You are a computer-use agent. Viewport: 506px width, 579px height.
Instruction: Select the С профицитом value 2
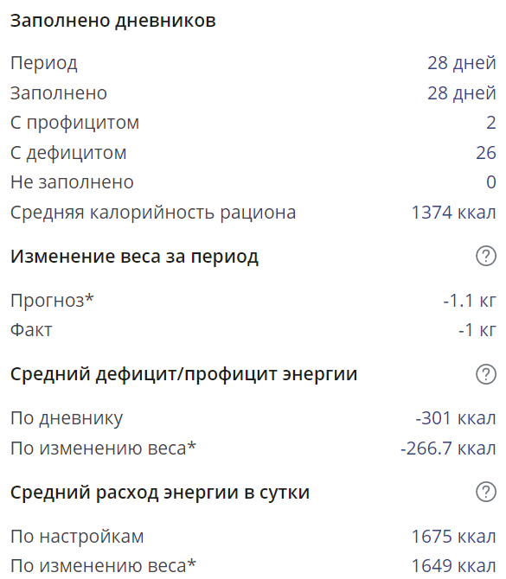[490, 123]
